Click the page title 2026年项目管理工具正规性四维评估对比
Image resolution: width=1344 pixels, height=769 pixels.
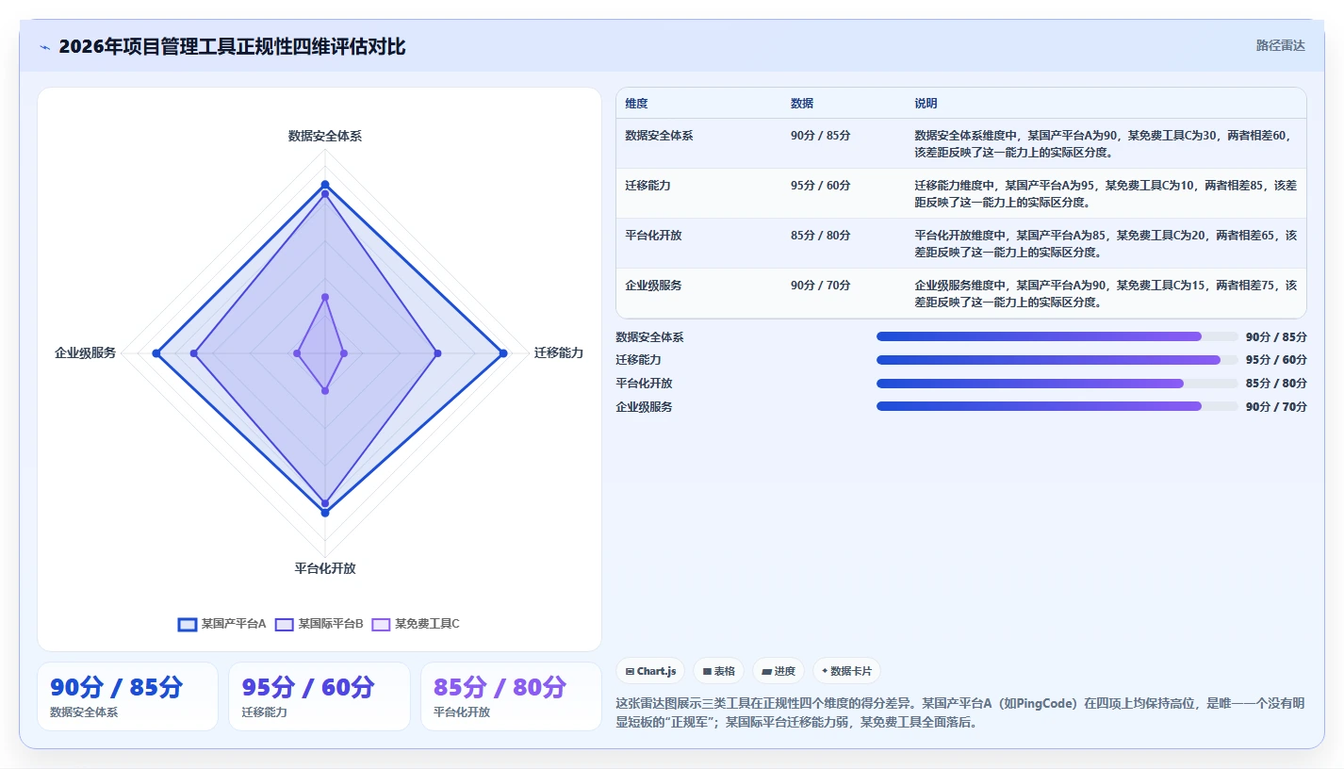click(x=232, y=46)
